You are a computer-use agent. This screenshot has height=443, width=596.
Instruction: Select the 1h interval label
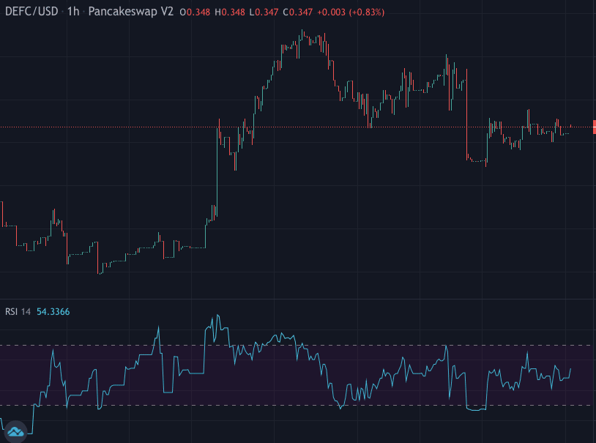73,12
